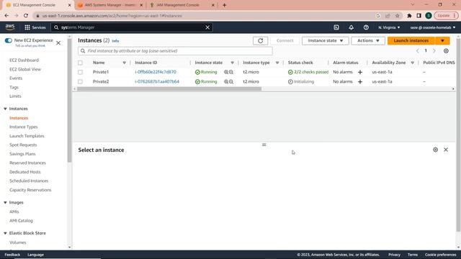The image size is (461, 259).
Task: Close the Select an instance panel
Action: coord(446,150)
